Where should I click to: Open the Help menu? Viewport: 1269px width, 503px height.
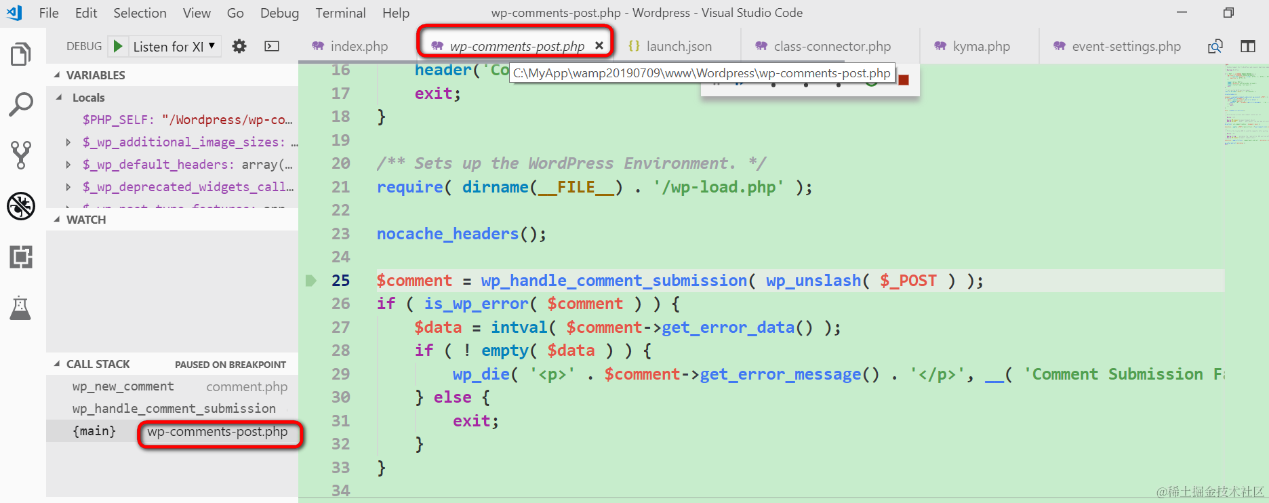click(x=396, y=13)
